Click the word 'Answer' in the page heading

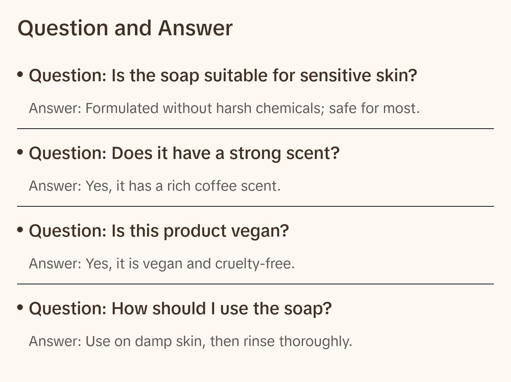(x=195, y=28)
